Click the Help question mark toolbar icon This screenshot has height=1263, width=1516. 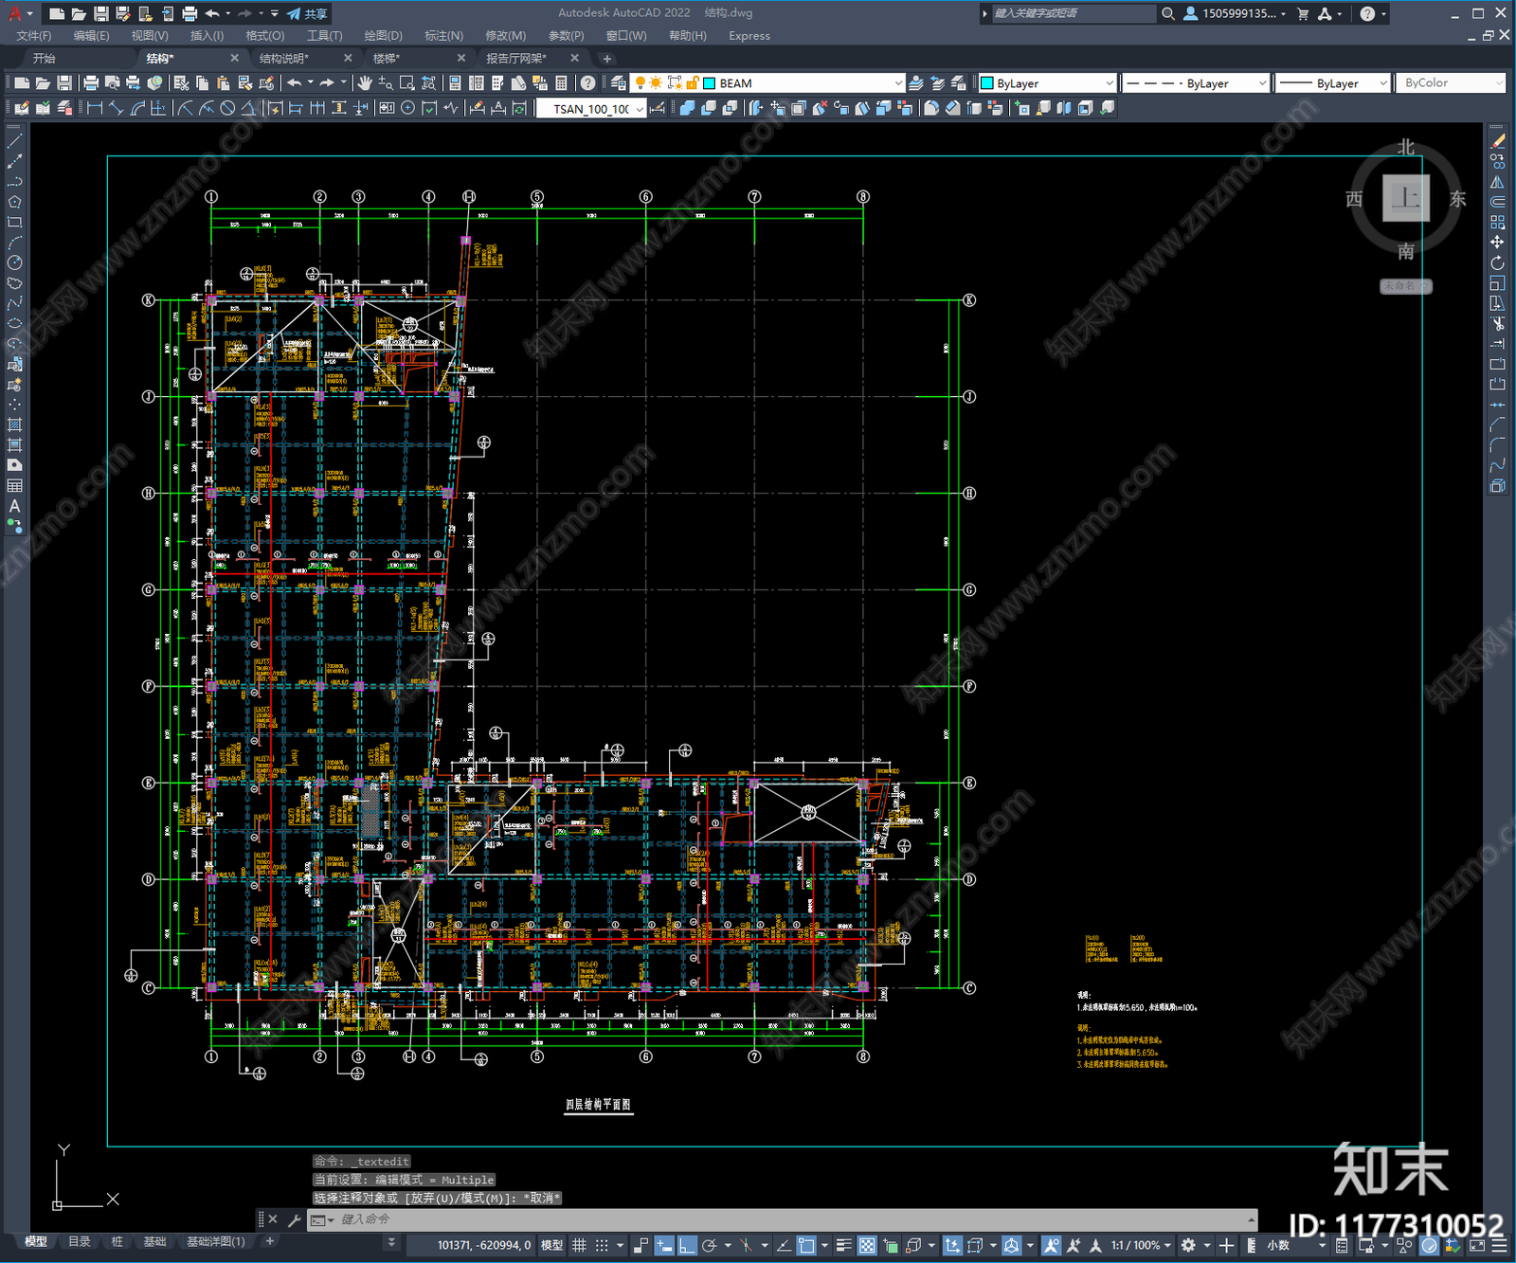(x=588, y=83)
